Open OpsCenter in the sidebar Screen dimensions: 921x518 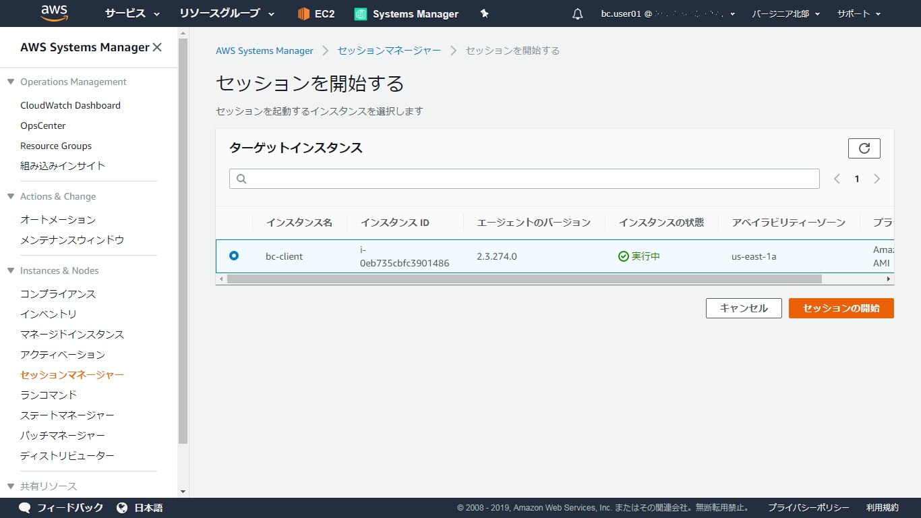pos(43,125)
